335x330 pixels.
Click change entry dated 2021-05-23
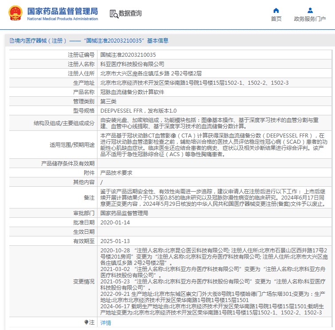click(213, 285)
